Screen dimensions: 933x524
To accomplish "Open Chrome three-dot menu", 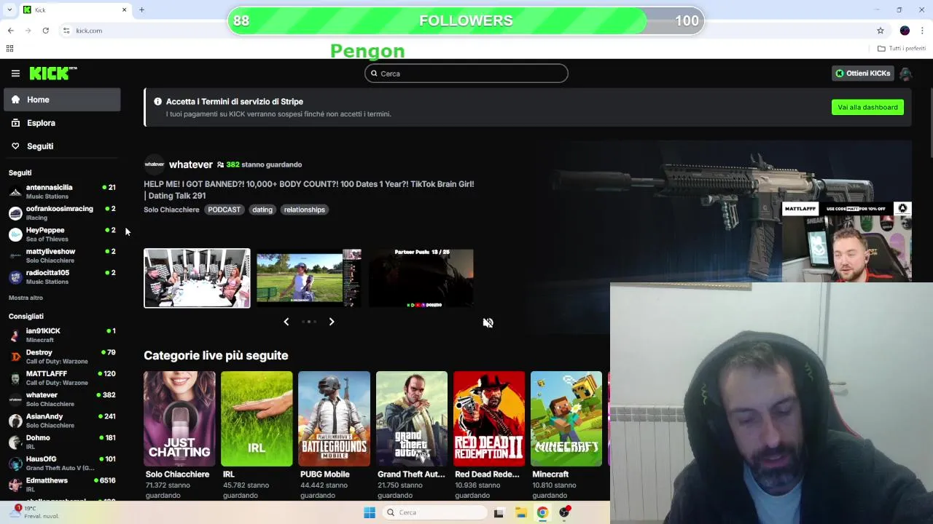I will [923, 31].
